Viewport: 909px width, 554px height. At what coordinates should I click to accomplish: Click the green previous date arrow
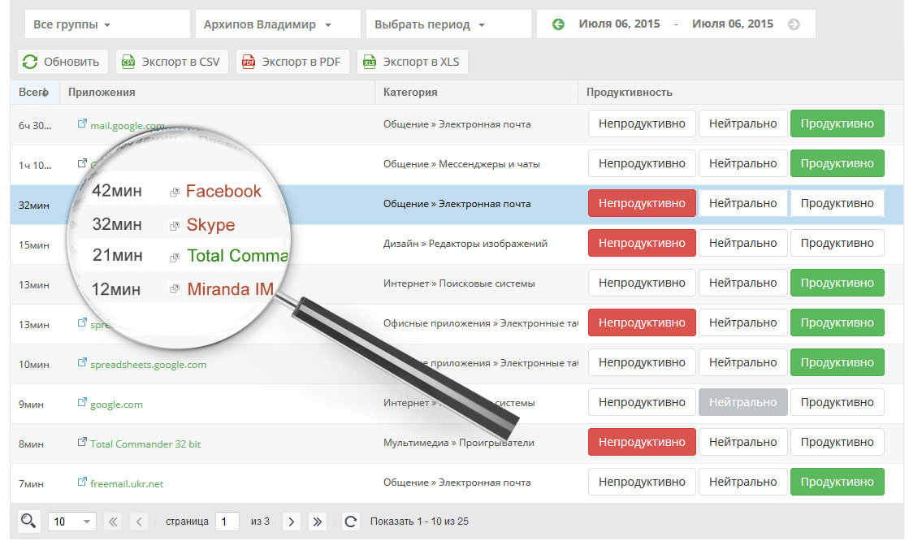click(x=558, y=24)
